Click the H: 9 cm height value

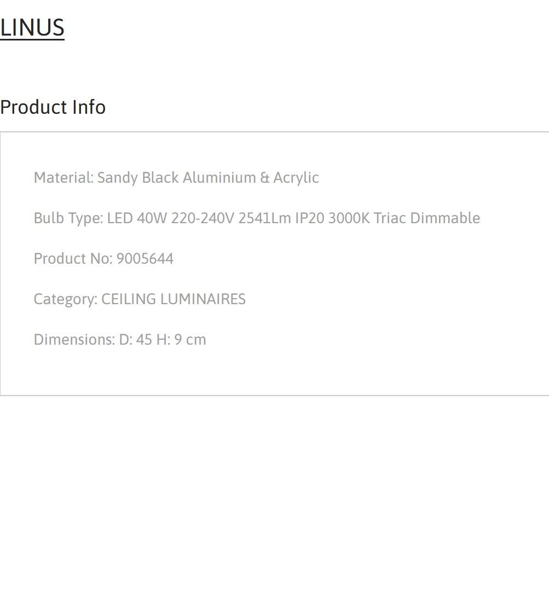(x=181, y=339)
